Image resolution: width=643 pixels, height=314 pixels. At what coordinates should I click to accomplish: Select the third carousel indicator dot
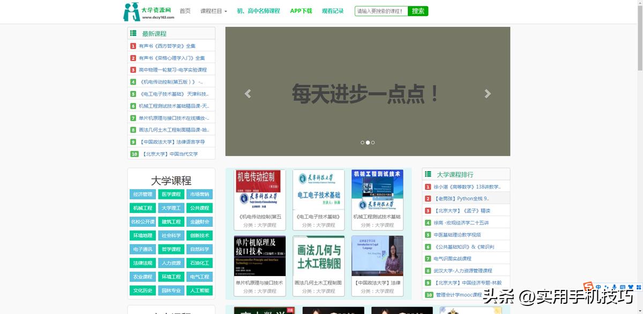[x=373, y=142]
